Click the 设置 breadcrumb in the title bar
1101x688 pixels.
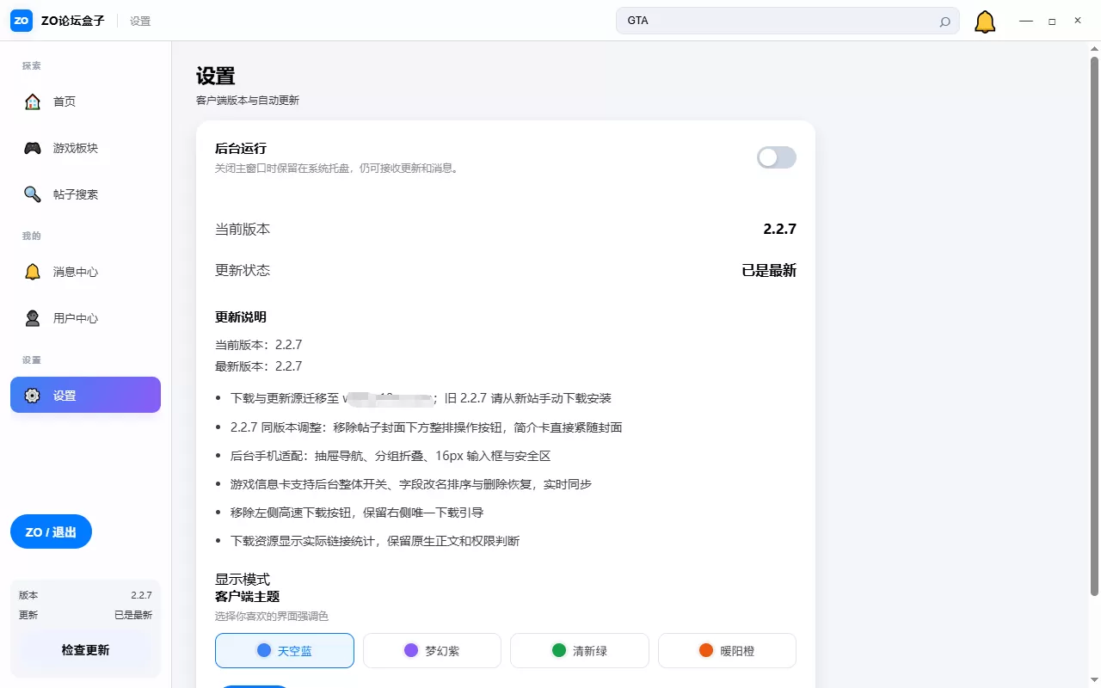coord(140,21)
